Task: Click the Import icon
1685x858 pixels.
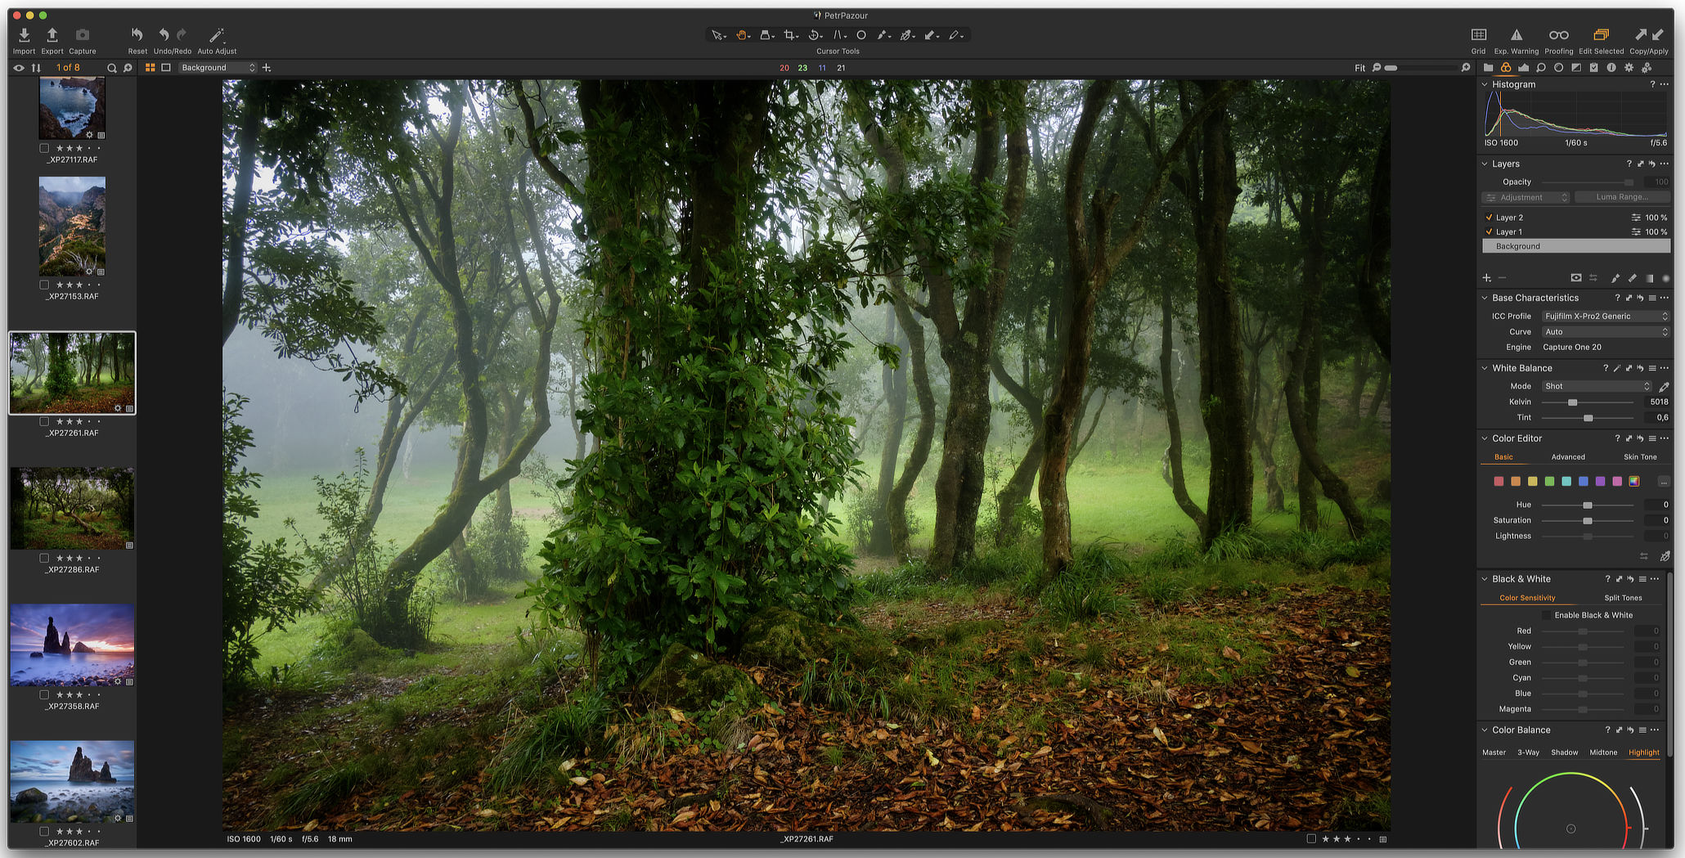Action: point(24,34)
